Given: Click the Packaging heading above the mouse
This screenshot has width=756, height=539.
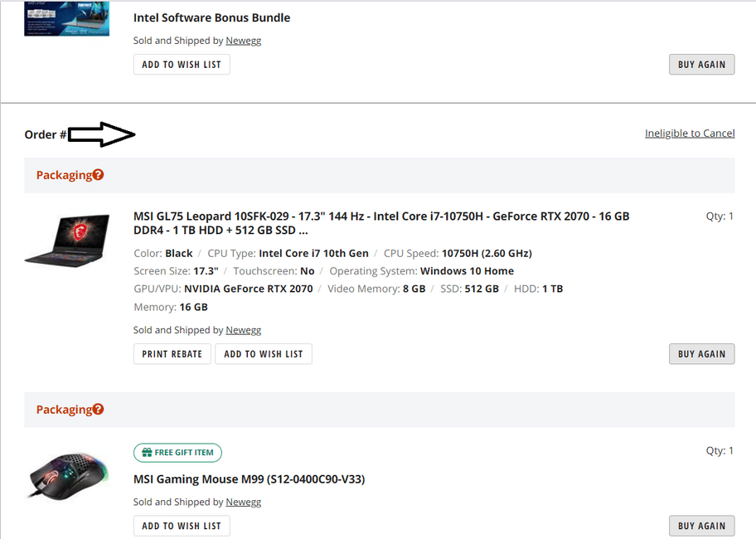Looking at the screenshot, I should pyautogui.click(x=64, y=410).
